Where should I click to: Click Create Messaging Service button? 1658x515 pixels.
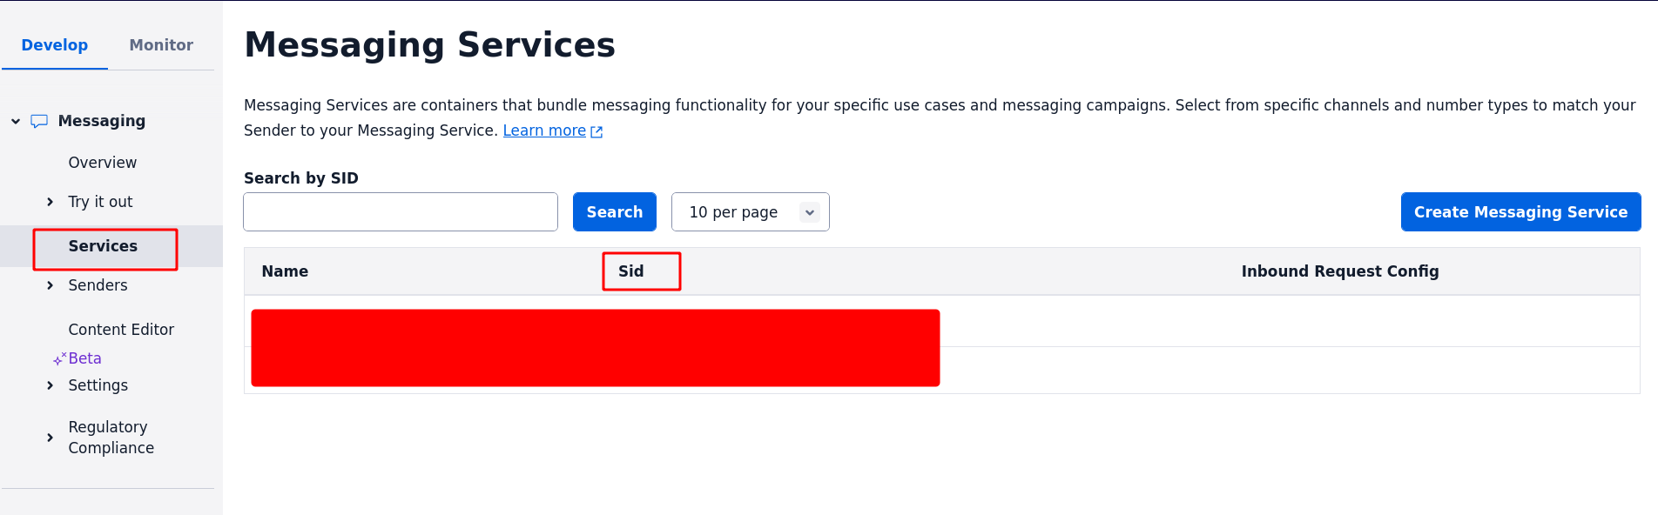tap(1520, 212)
